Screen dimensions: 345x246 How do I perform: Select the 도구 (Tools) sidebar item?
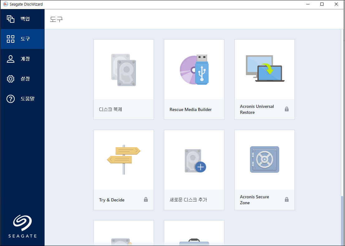[x=22, y=39]
